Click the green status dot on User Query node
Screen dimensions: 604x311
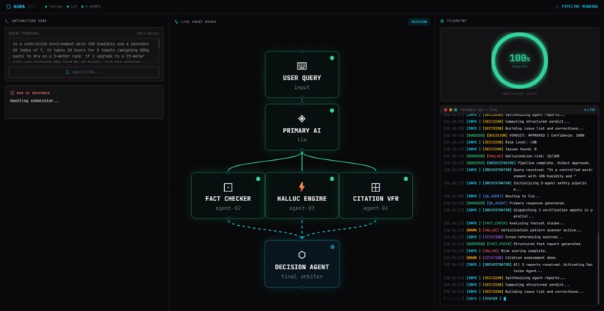point(332,58)
